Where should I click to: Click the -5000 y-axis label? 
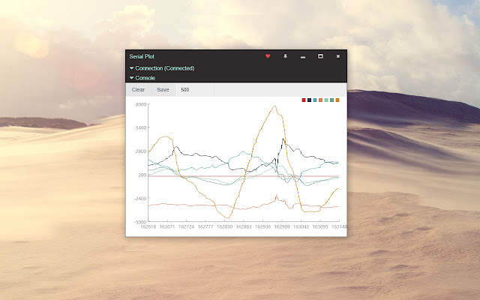click(x=140, y=222)
